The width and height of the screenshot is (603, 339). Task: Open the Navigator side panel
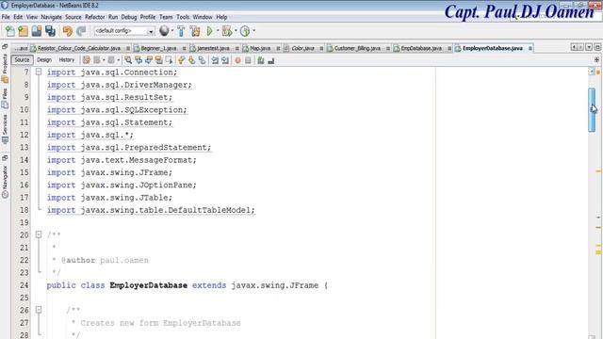point(5,182)
